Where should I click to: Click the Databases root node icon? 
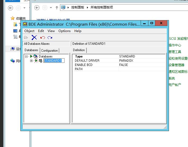point(35,56)
